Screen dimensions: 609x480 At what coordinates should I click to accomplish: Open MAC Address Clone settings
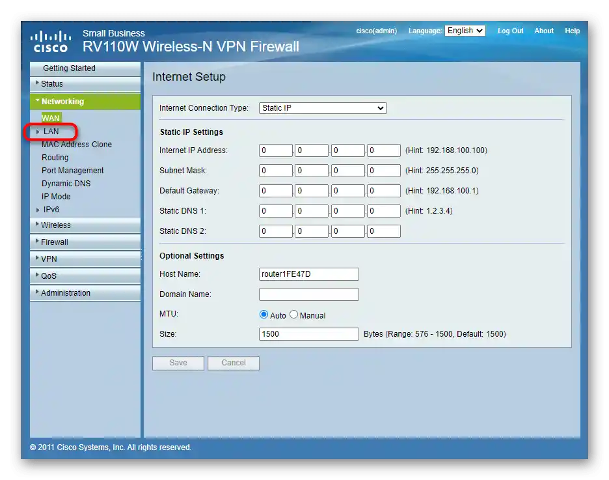coord(77,145)
